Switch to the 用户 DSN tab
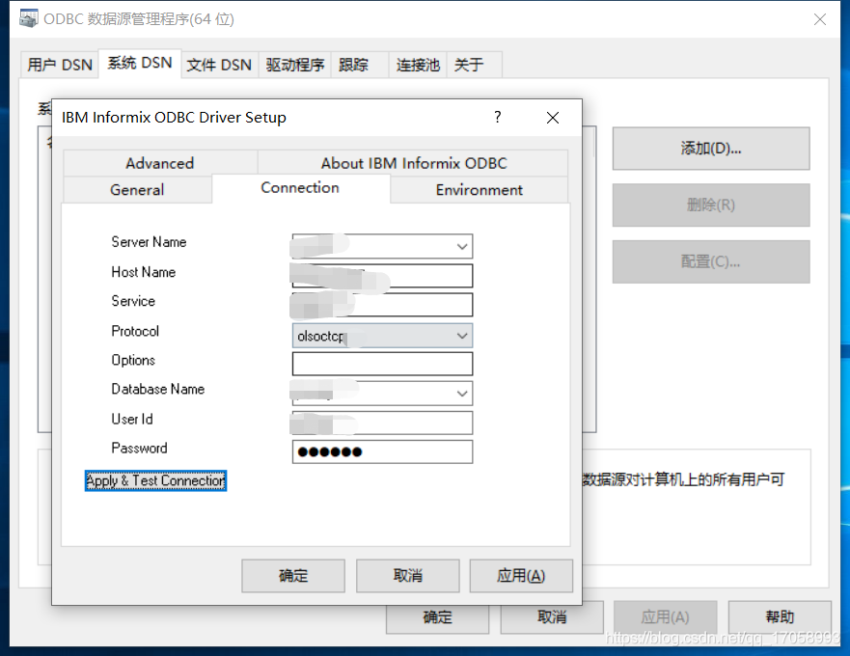850x656 pixels. (x=59, y=64)
